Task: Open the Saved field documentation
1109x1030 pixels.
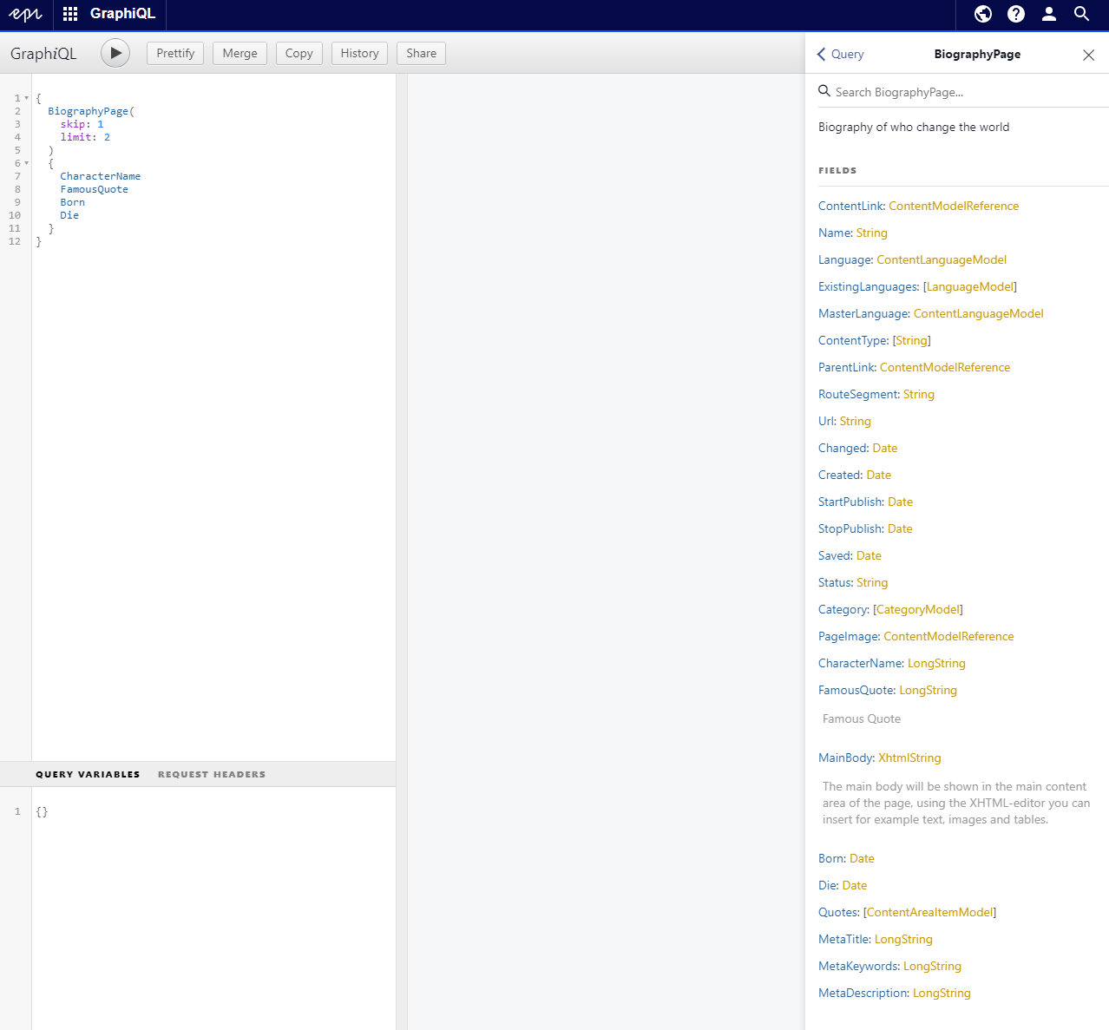Action: 835,555
